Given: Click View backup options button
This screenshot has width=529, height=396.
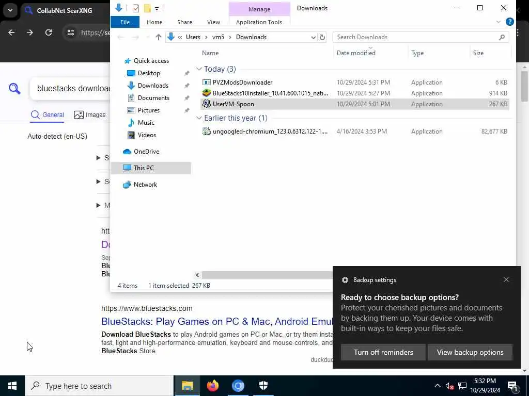Looking at the screenshot, I should (470, 352).
